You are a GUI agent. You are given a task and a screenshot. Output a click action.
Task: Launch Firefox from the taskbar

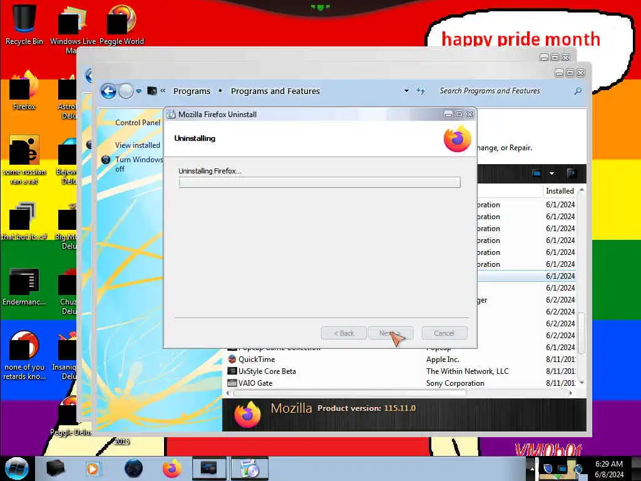172,468
